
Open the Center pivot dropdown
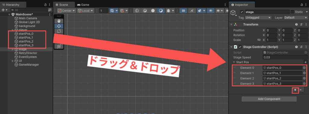66,11
